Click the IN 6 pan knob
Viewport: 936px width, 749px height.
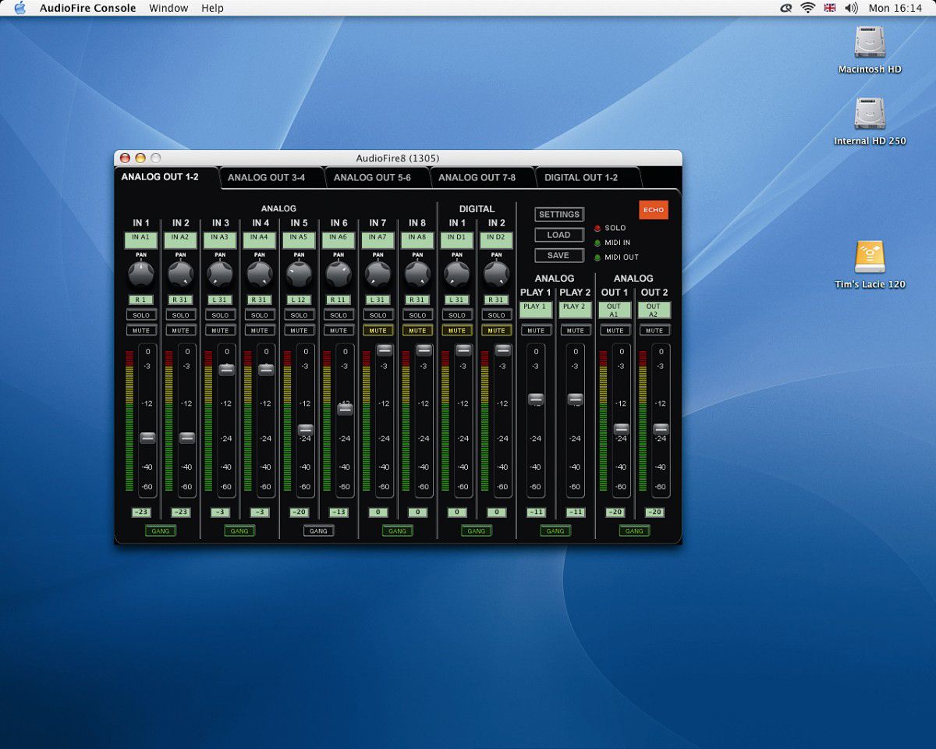pyautogui.click(x=339, y=274)
